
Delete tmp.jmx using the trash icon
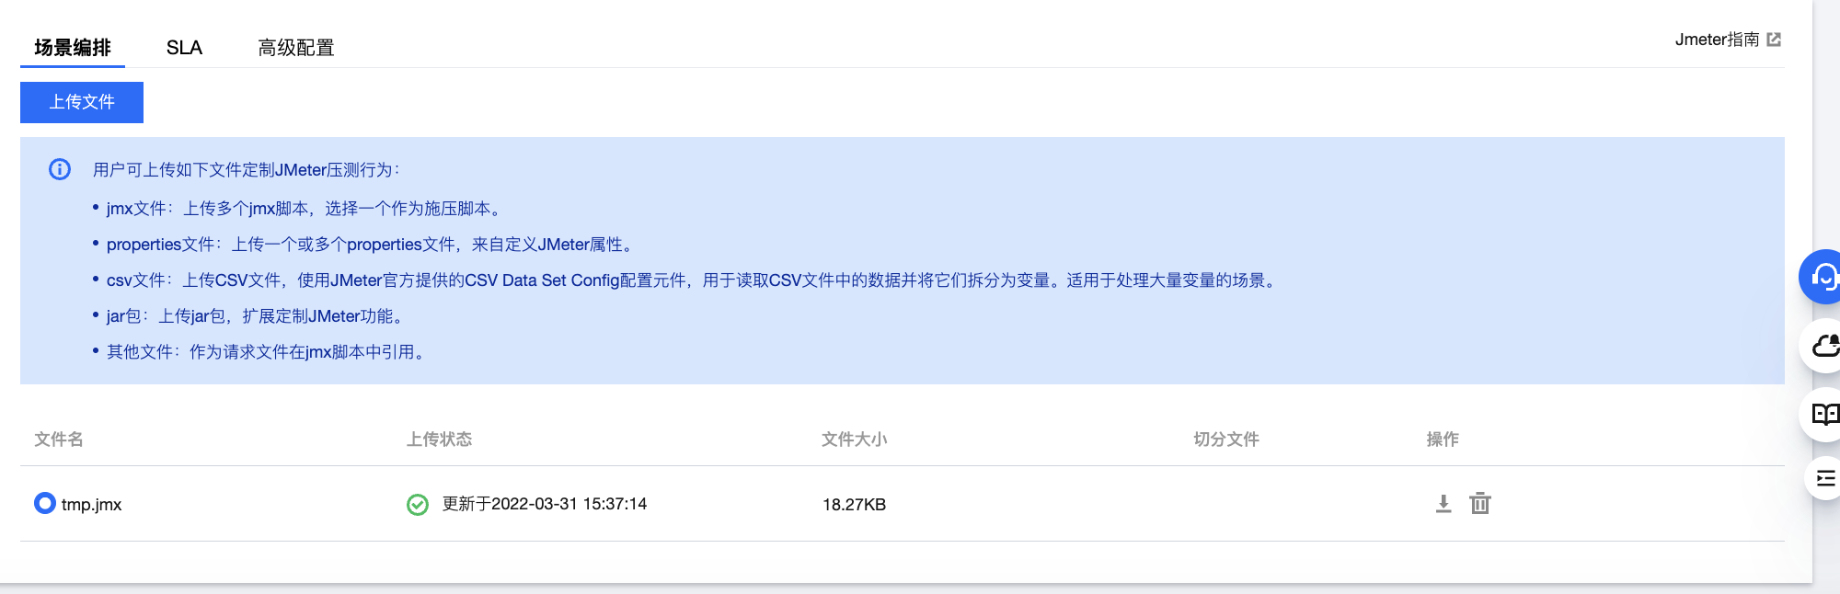click(x=1480, y=504)
